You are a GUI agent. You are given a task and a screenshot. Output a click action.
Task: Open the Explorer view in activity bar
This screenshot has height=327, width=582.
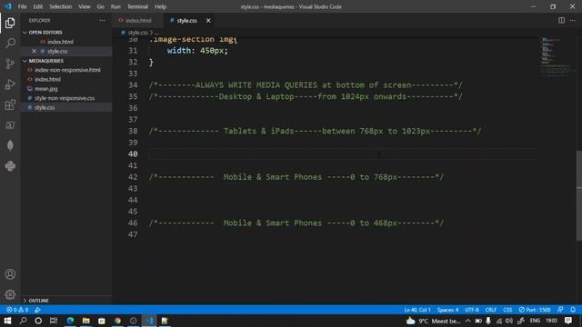pyautogui.click(x=10, y=23)
